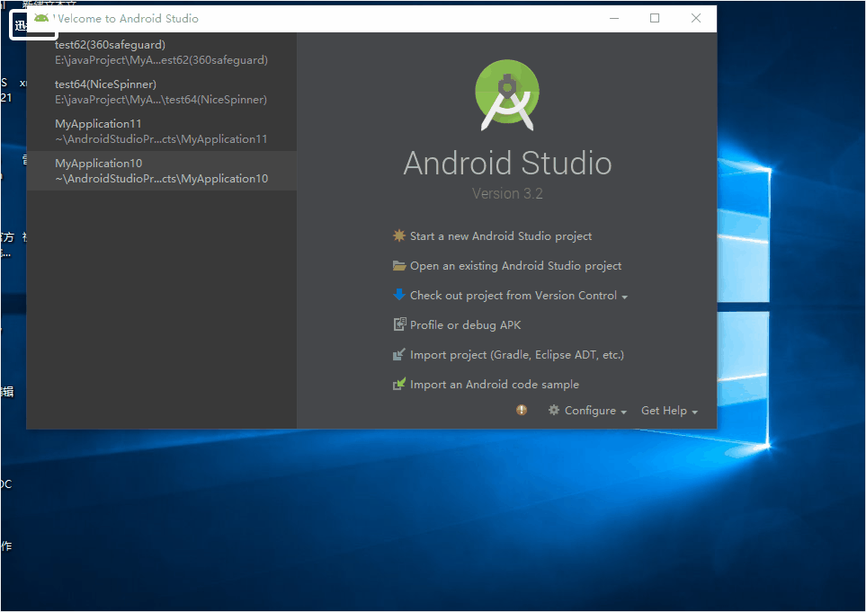The image size is (866, 612).
Task: Open recent project MyApplication11
Action: pos(161,131)
